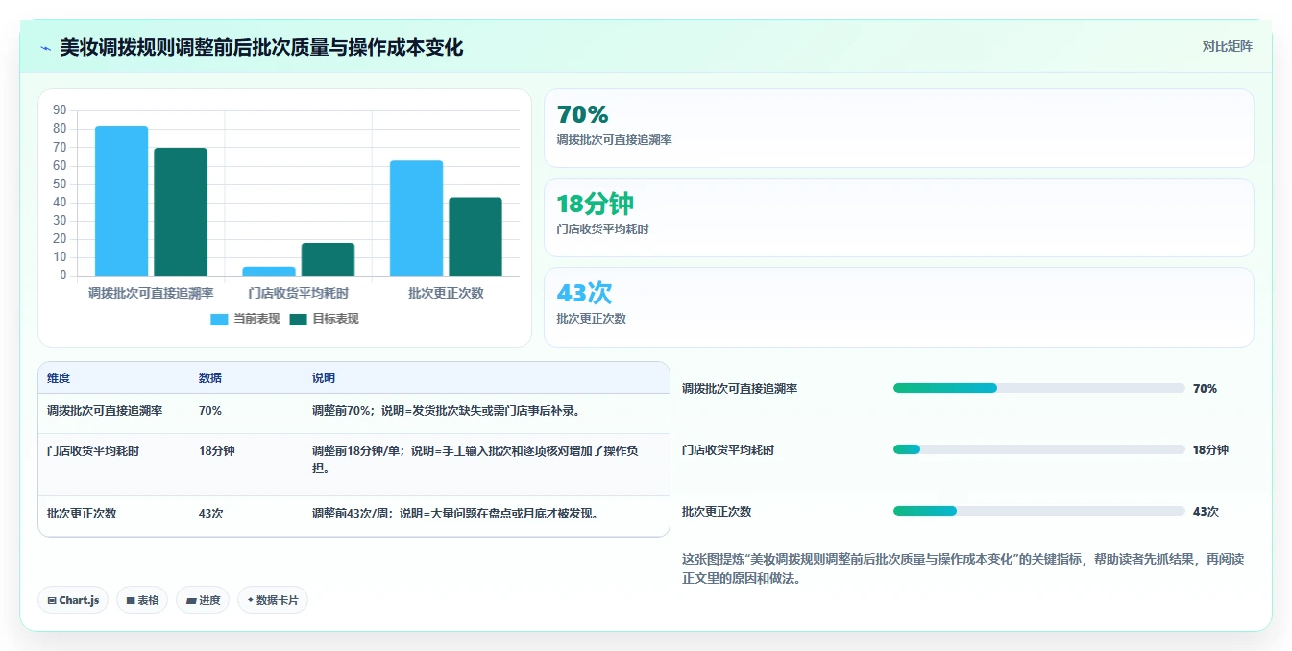
Task: Click the 调整前18分钟/单 description cell
Action: (475, 459)
